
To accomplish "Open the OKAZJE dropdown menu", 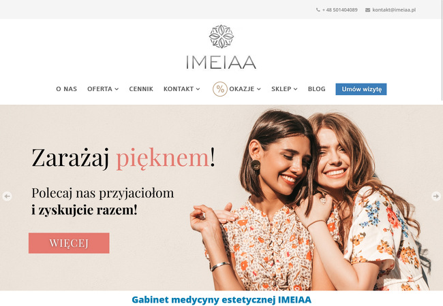I will 245,89.
